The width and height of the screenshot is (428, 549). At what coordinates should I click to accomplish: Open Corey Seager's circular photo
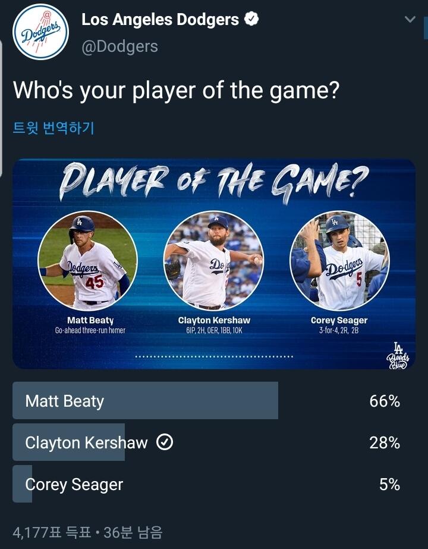[x=340, y=260]
